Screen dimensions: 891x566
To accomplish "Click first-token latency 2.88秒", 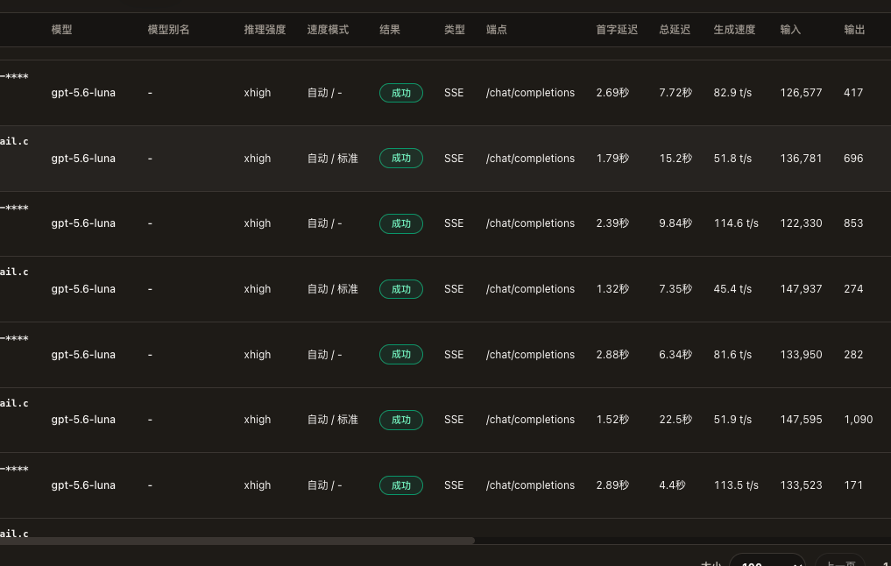I will click(x=612, y=355).
